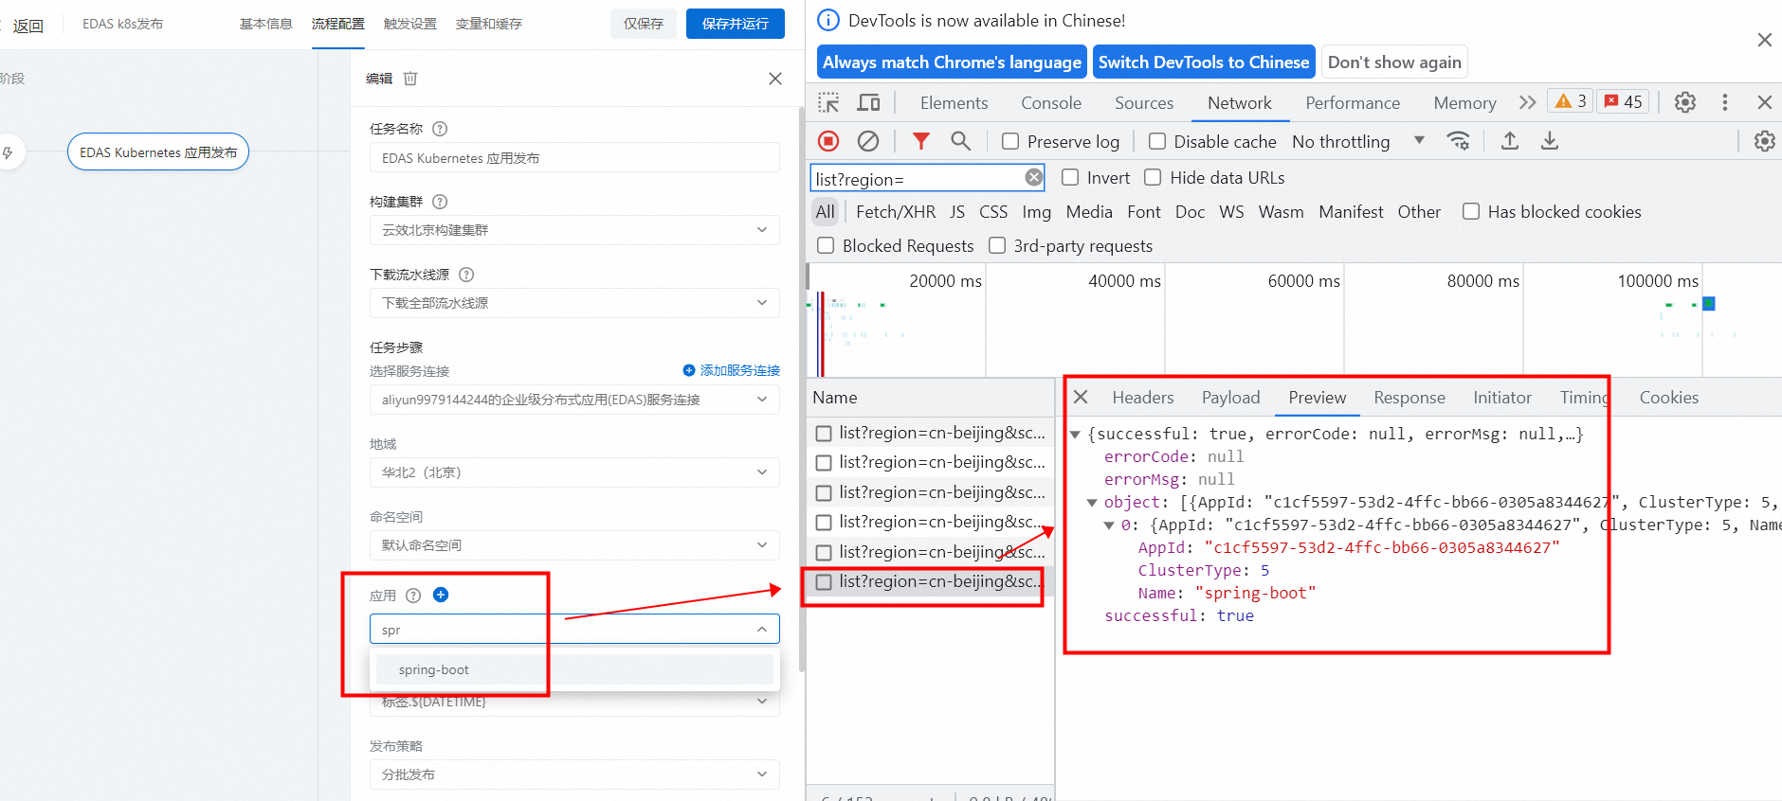Click the lightning trigger icon in pipeline stage
The image size is (1782, 801).
[x=8, y=152]
